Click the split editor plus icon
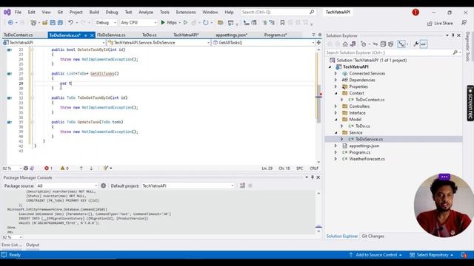Screen dimensions: 474x266 tap(318, 43)
